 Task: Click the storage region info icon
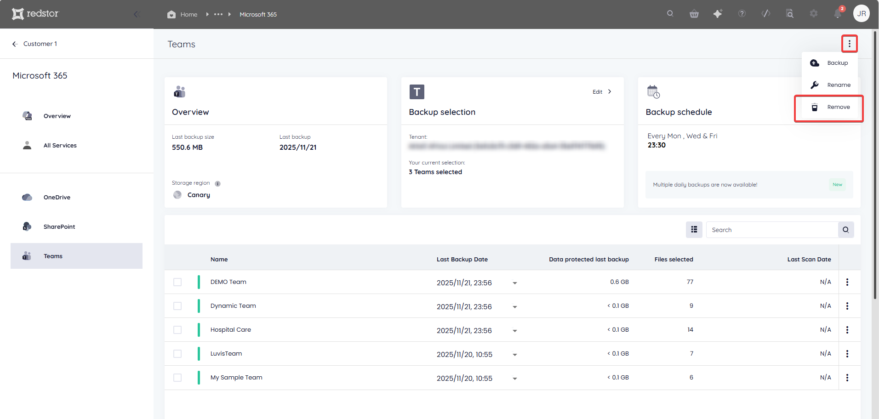pos(218,183)
